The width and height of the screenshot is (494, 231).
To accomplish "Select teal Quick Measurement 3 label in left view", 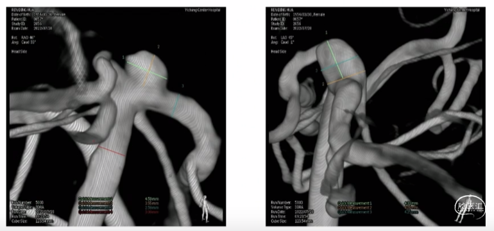I will tap(95, 208).
